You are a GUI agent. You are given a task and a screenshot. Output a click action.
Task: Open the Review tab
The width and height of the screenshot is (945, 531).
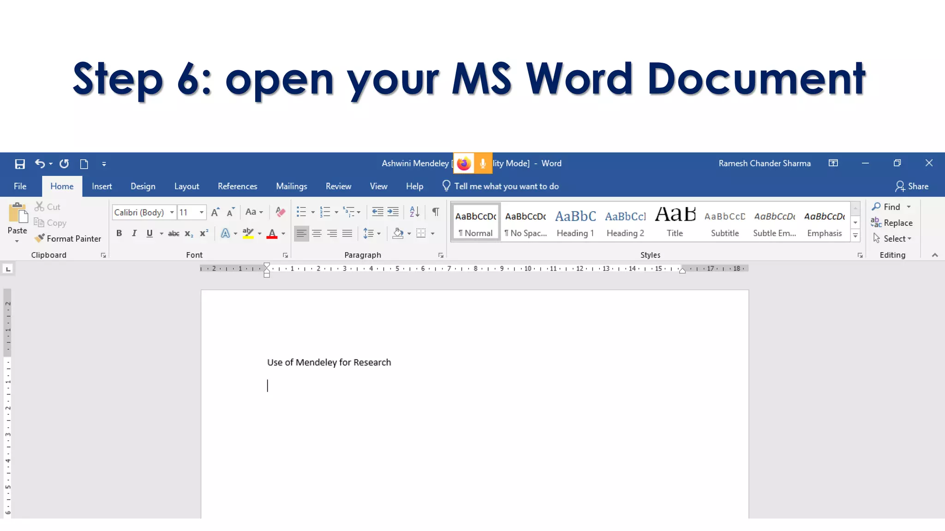click(x=338, y=186)
